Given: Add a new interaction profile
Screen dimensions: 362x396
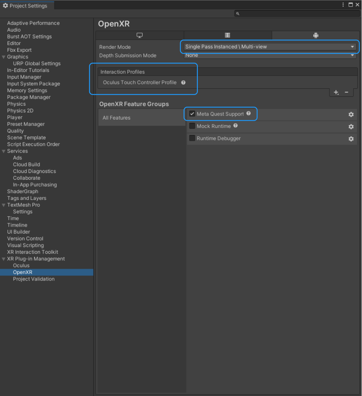Looking at the screenshot, I should tap(336, 92).
